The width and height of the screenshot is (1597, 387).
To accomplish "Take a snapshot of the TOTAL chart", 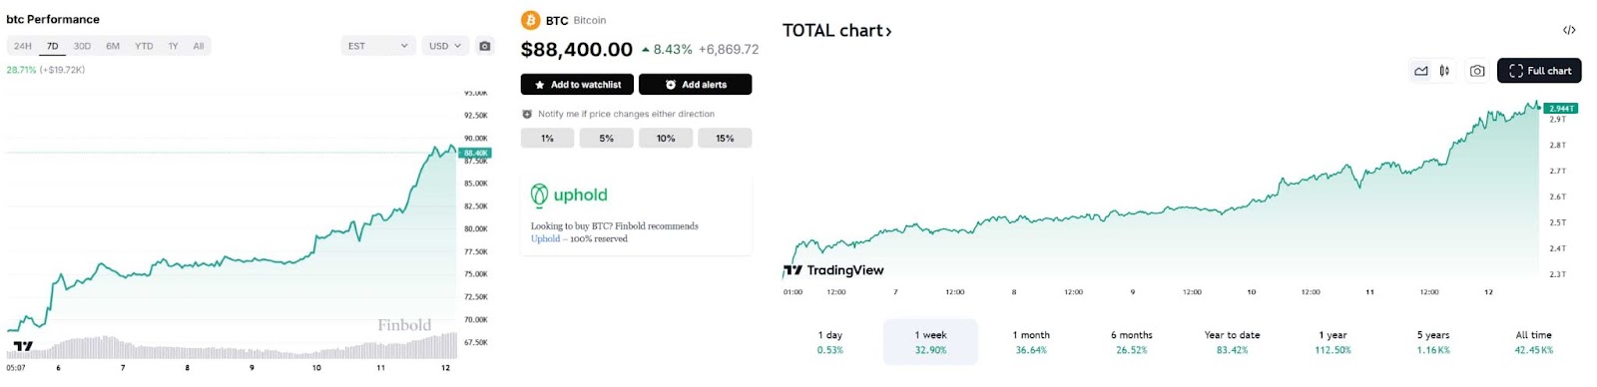I will pos(1477,71).
